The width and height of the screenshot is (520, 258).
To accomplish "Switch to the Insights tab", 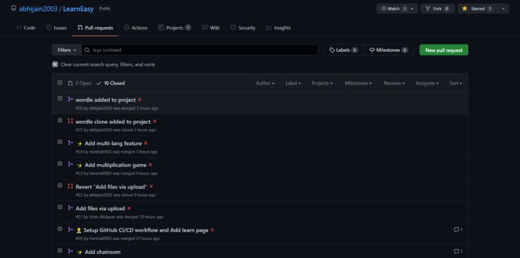I will [x=279, y=28].
